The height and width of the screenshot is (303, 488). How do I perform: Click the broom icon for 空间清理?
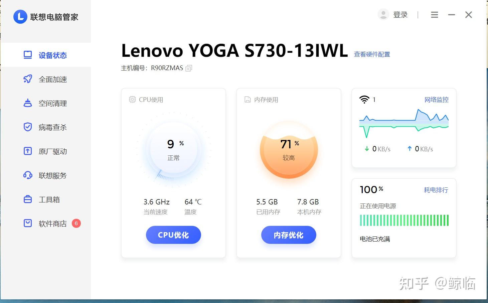[28, 103]
